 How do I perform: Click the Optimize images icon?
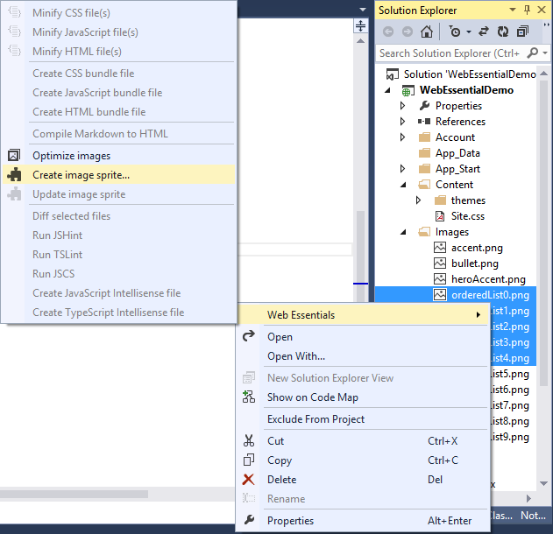click(14, 155)
